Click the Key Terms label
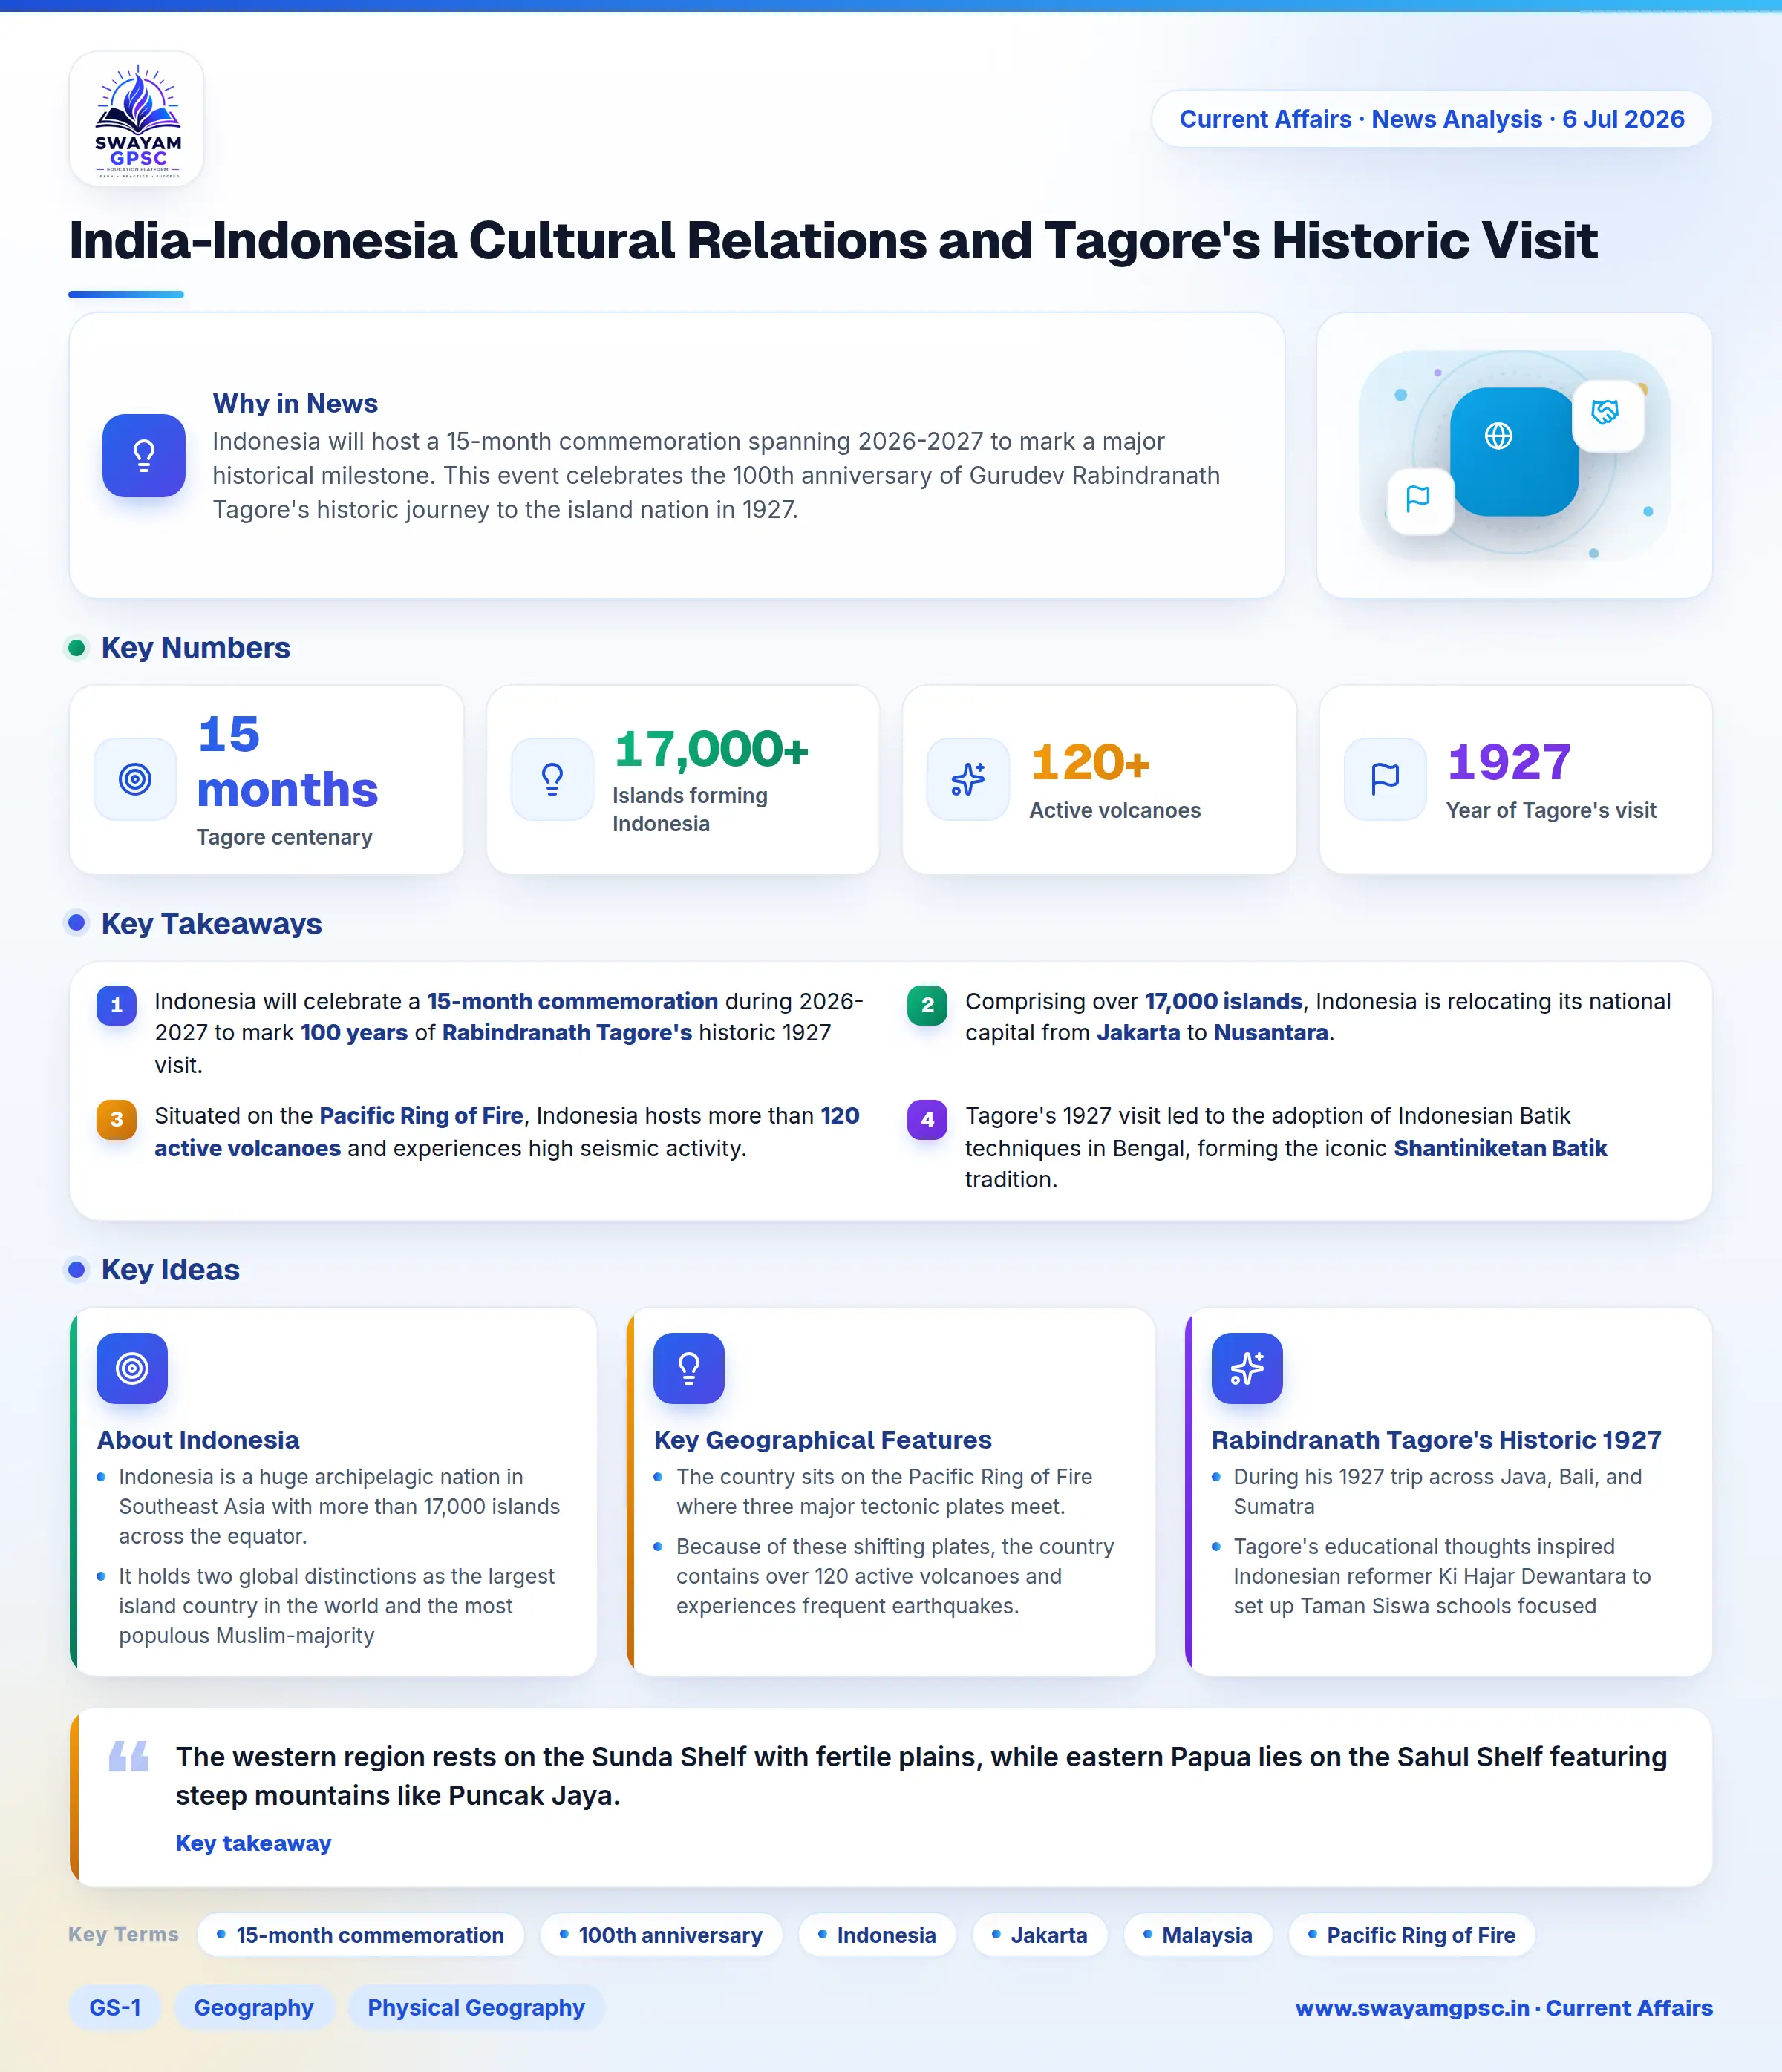This screenshot has height=2072, width=1782. [123, 1934]
